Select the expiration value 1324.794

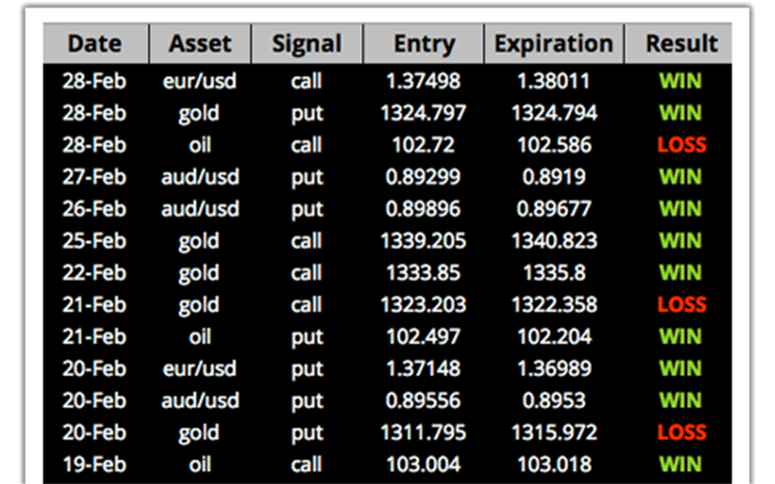pos(554,113)
